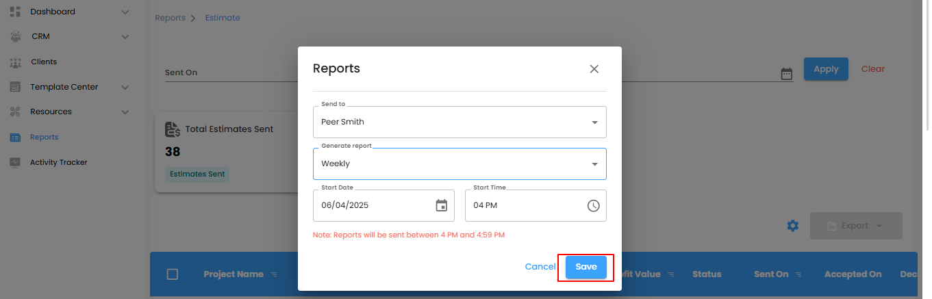Click the Sent On calendar icon
Screen dimensions: 932x299
pyautogui.click(x=786, y=73)
